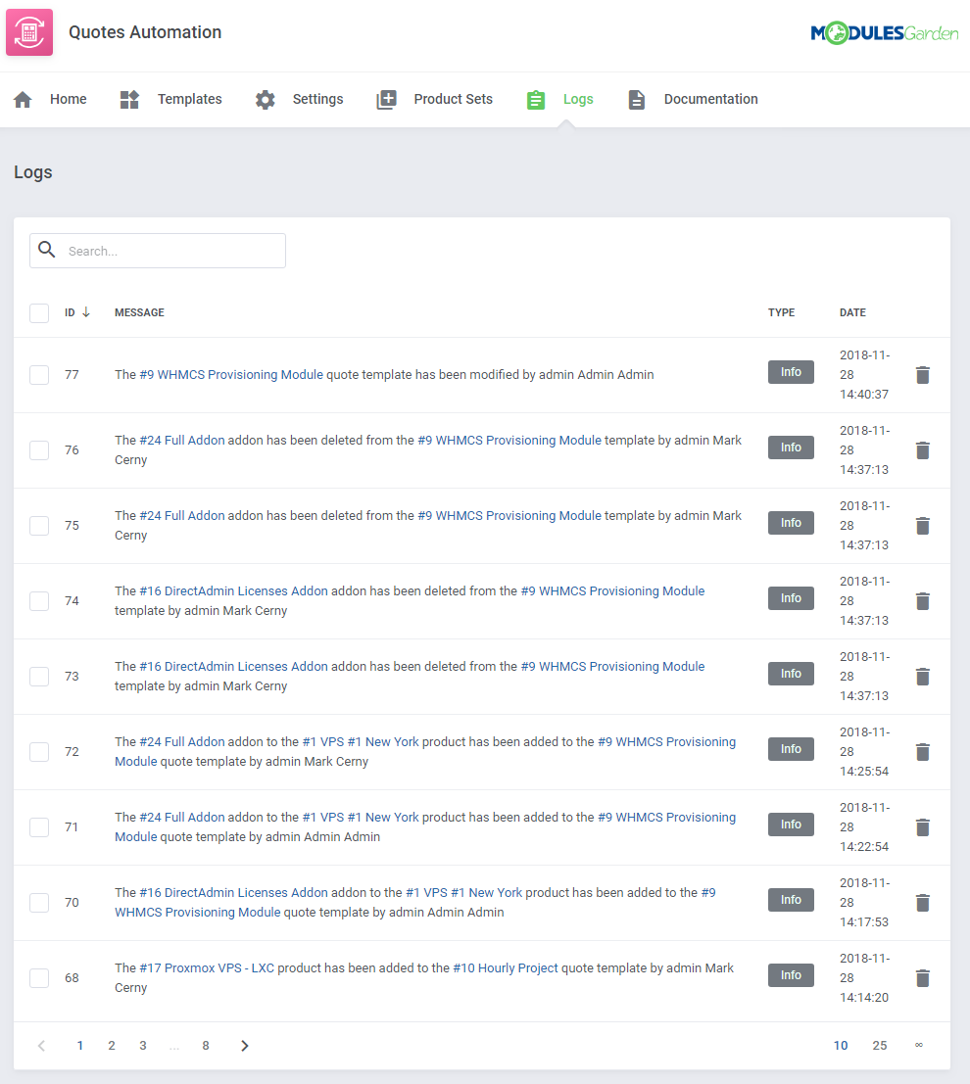Screen dimensions: 970x1084
Task: Click the Info badge on log 68
Action: [x=791, y=974]
